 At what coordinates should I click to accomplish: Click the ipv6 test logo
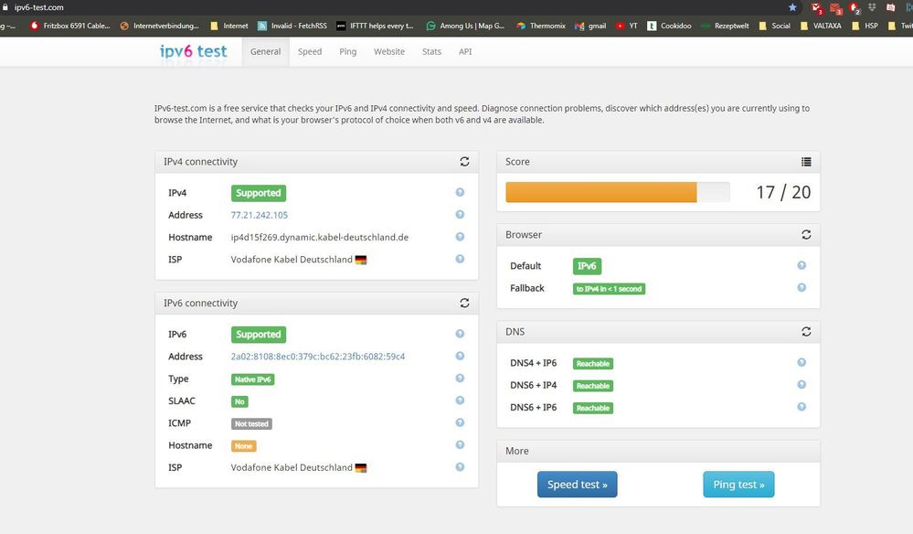click(x=194, y=51)
